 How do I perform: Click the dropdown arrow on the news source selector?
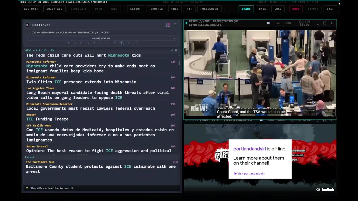point(175,38)
